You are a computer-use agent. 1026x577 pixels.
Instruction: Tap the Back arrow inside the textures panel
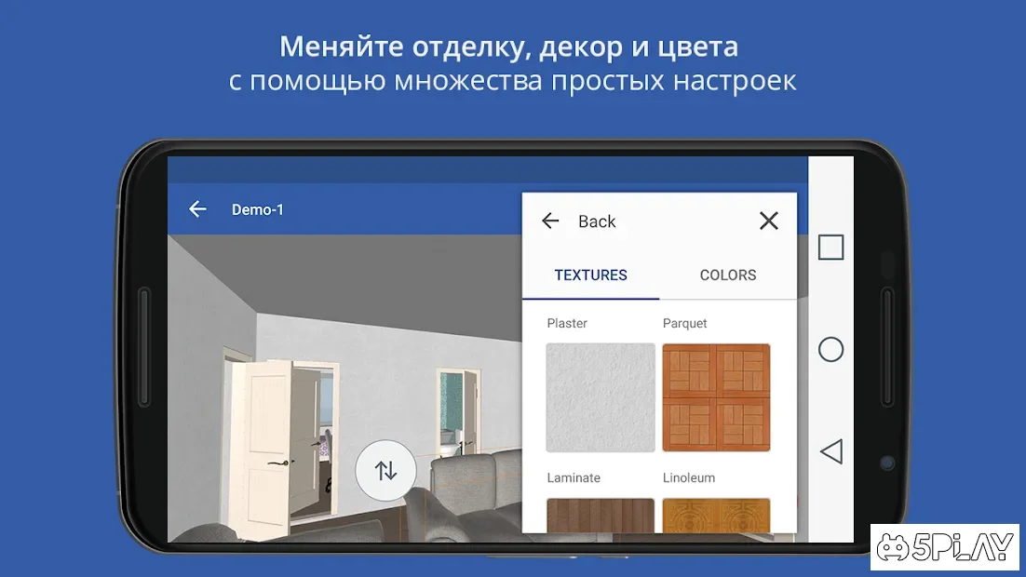(x=550, y=221)
